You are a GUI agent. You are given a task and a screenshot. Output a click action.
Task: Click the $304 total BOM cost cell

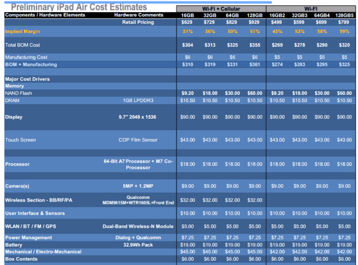point(187,45)
